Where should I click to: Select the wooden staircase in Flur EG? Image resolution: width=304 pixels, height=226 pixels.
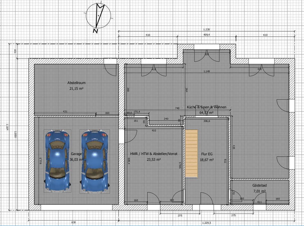tap(192, 154)
